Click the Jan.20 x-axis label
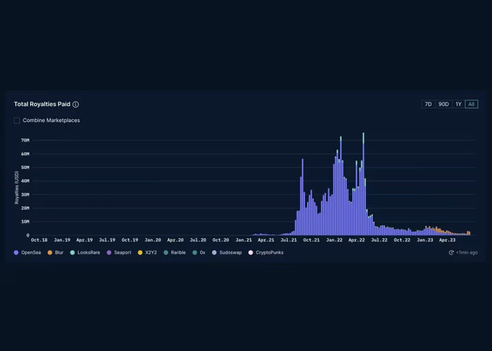 pos(153,240)
